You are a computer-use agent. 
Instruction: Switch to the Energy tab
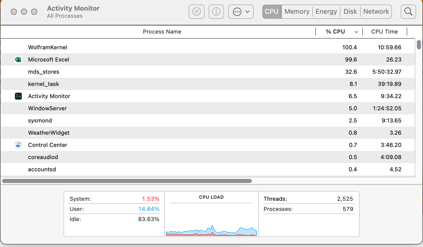(x=326, y=12)
